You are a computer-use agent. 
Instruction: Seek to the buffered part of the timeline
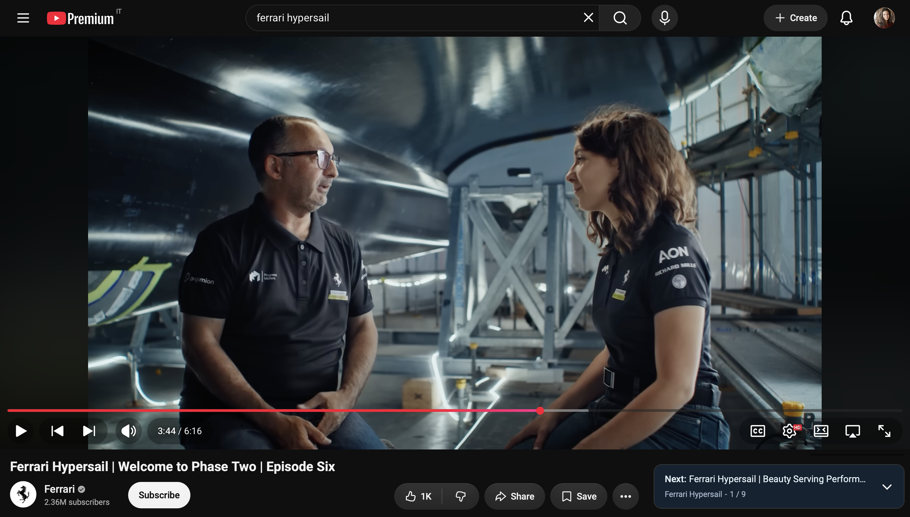coord(566,411)
